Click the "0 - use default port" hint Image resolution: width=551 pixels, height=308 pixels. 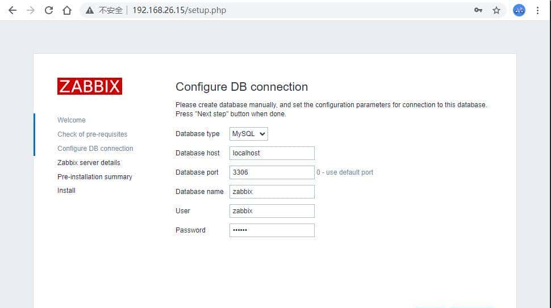(345, 172)
